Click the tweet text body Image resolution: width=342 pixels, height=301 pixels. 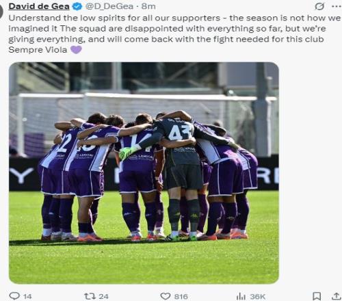pyautogui.click(x=174, y=34)
